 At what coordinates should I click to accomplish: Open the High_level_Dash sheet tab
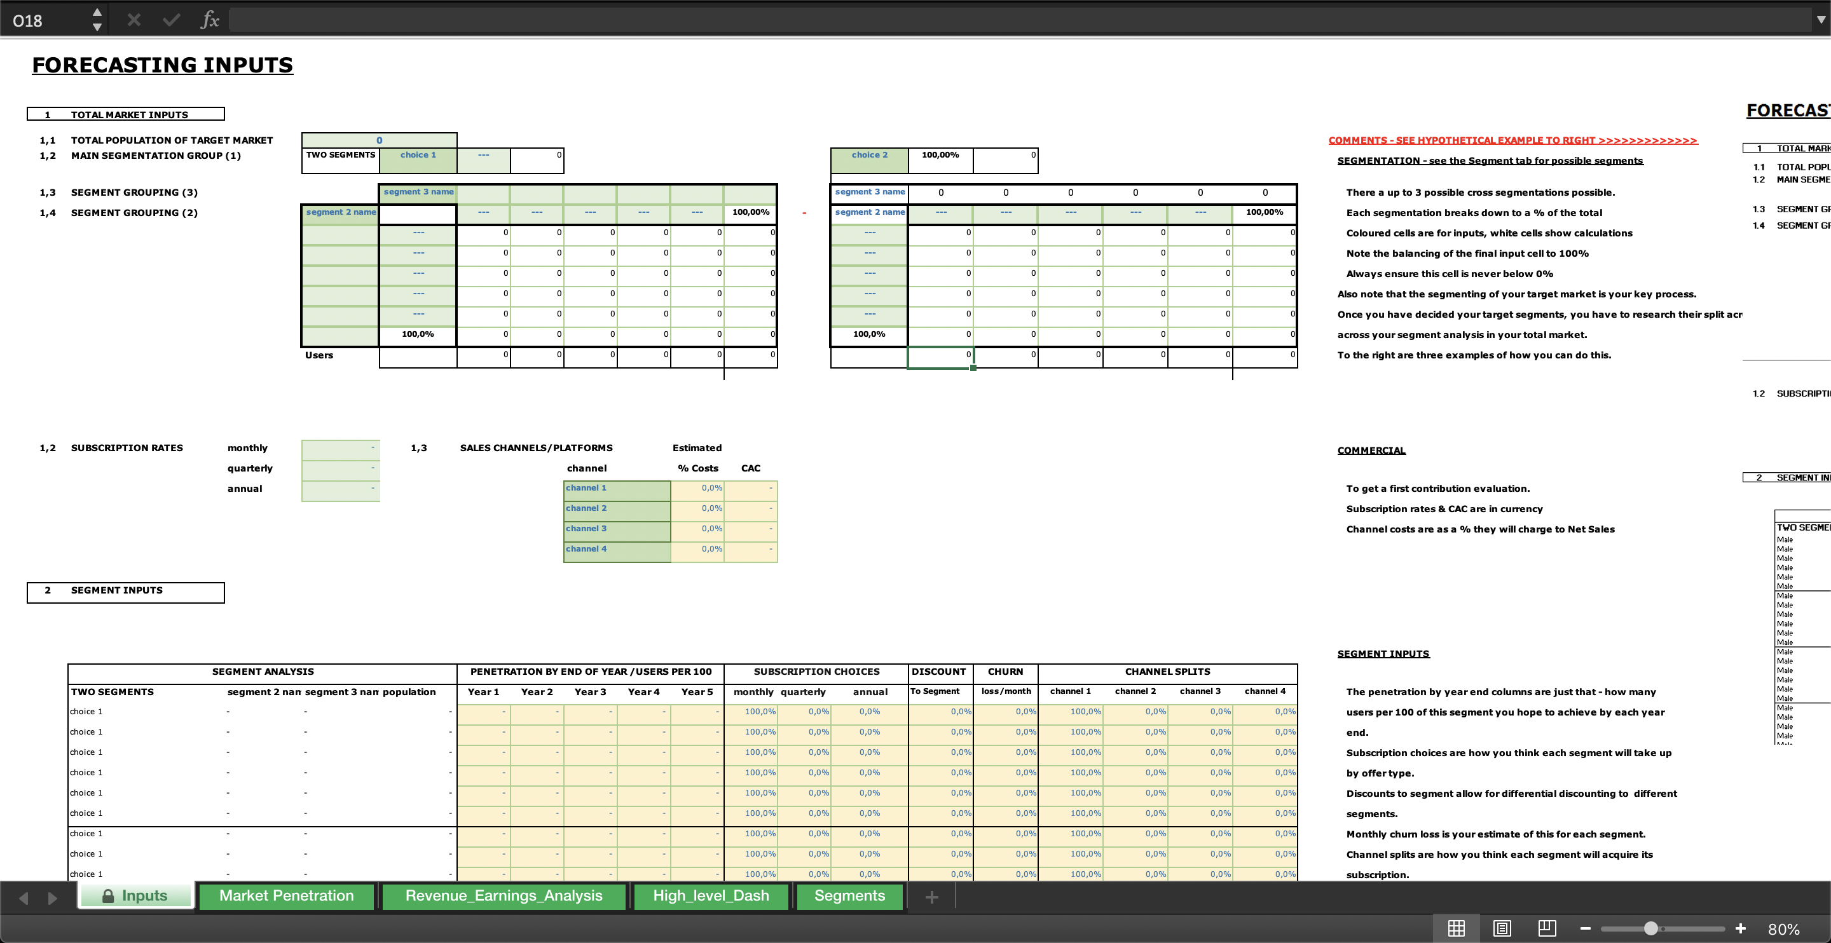click(711, 895)
